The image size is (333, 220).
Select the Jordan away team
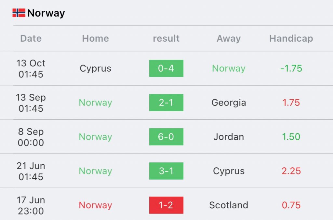click(229, 137)
